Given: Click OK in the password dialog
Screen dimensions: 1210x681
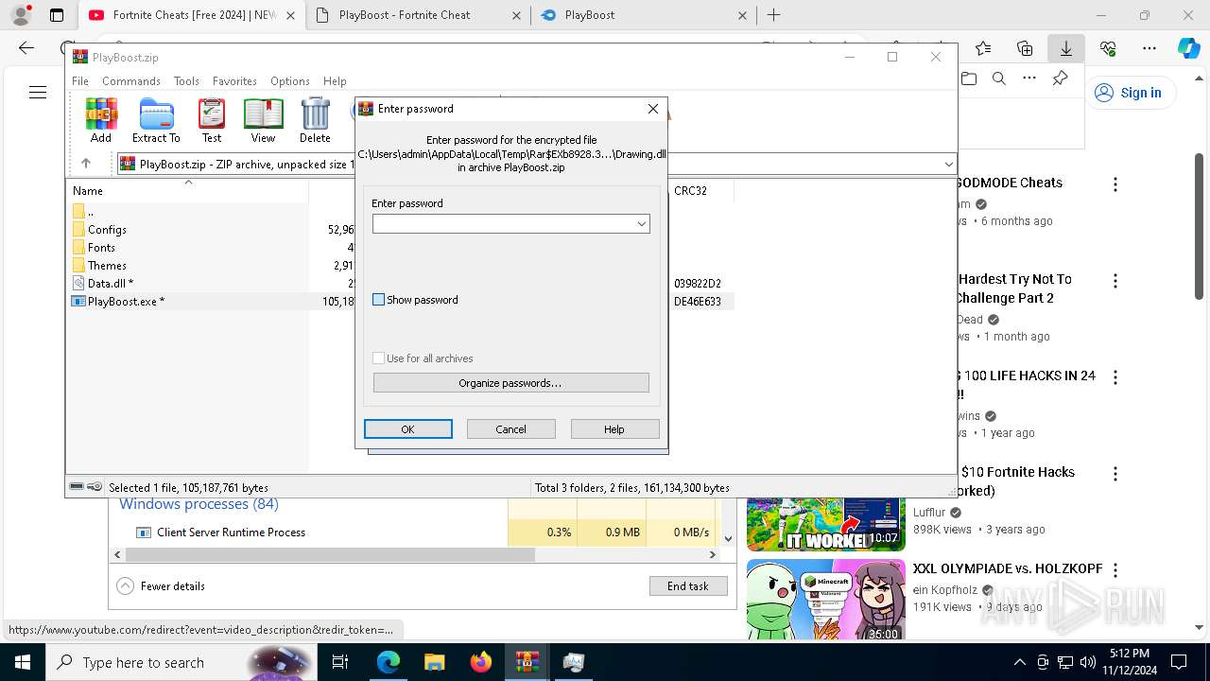Looking at the screenshot, I should coord(407,429).
